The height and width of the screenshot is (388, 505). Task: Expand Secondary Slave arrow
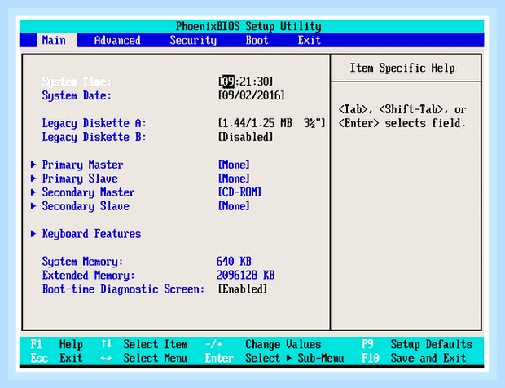pyautogui.click(x=33, y=206)
